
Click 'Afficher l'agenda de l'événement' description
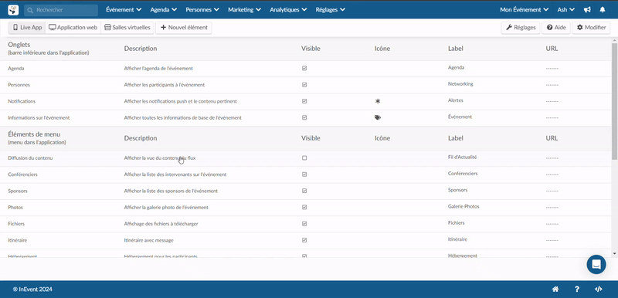[x=158, y=68]
